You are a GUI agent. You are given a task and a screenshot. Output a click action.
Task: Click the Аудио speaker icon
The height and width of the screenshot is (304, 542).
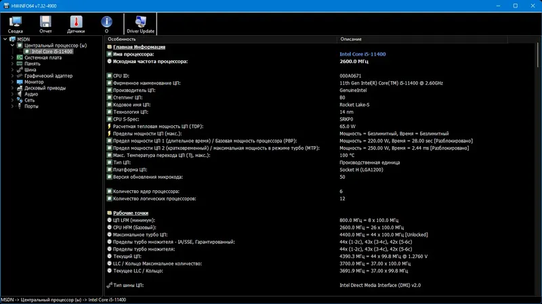pos(20,94)
